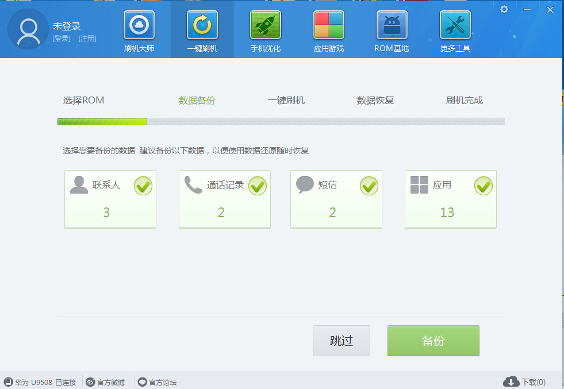Uncheck the 应用 backup checkmark
Screen dimensions: 564x389
click(x=484, y=186)
